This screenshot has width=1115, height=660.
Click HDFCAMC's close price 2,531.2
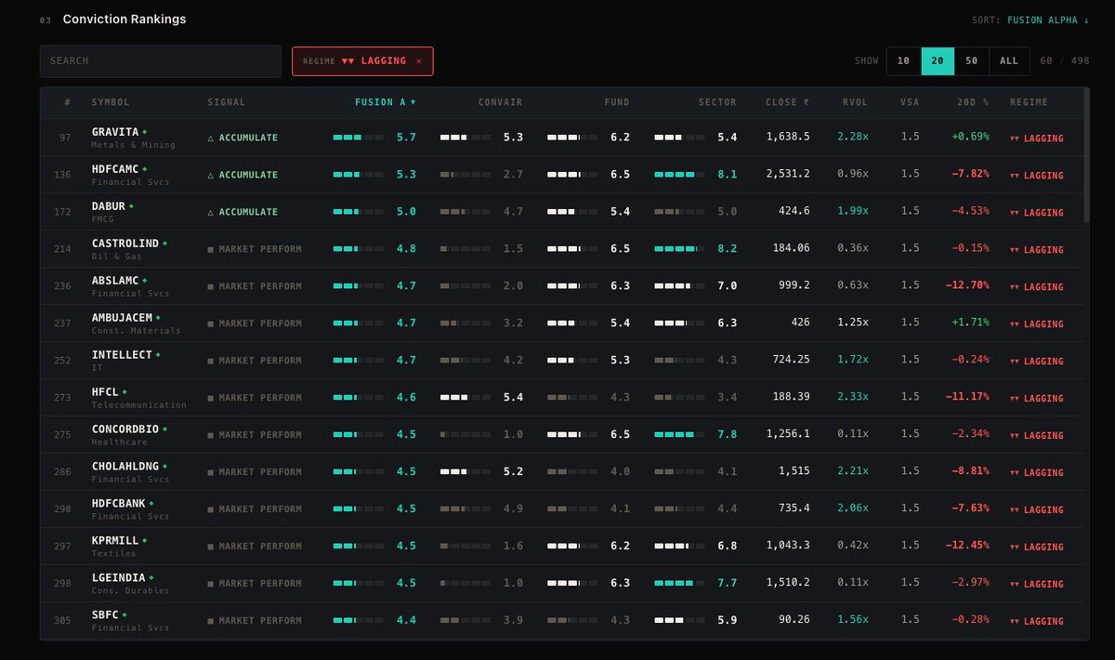788,174
